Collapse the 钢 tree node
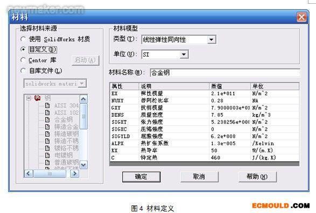 pyautogui.click(x=29, y=98)
